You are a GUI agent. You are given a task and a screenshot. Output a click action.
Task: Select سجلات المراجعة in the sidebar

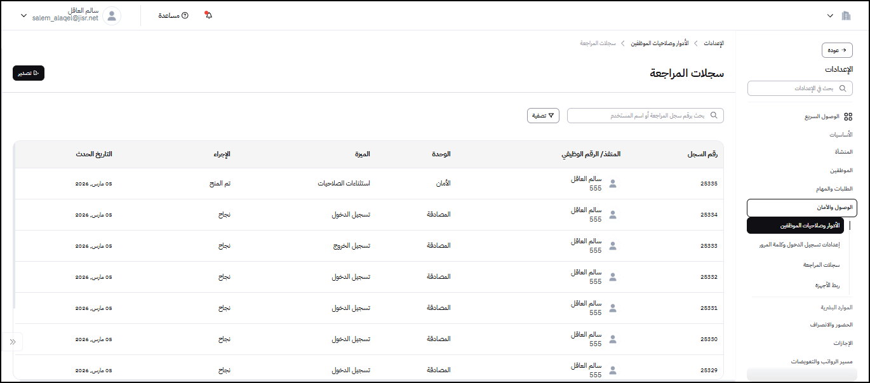pyautogui.click(x=821, y=265)
